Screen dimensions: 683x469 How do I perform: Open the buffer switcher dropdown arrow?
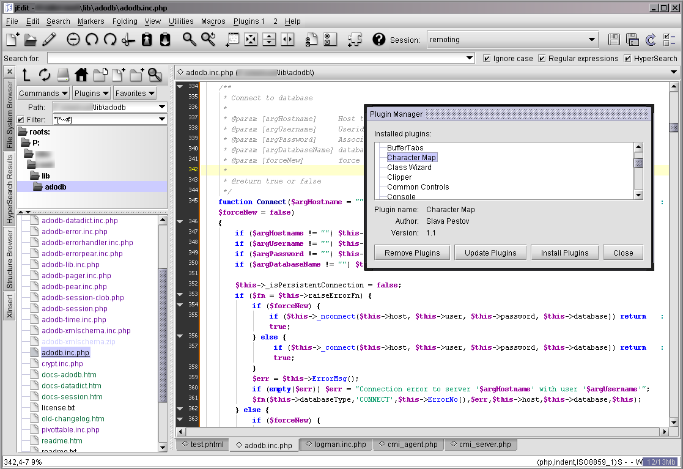pos(673,72)
